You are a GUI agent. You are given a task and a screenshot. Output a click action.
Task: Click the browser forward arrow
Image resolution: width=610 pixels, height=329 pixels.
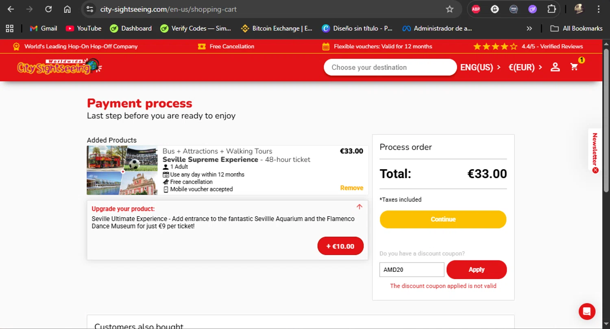point(29,9)
